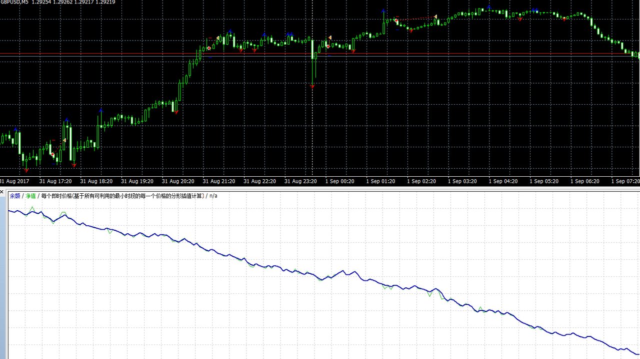Click the 1 Sep 07:20 time axis label
This screenshot has width=640, height=359.
pyautogui.click(x=625, y=181)
